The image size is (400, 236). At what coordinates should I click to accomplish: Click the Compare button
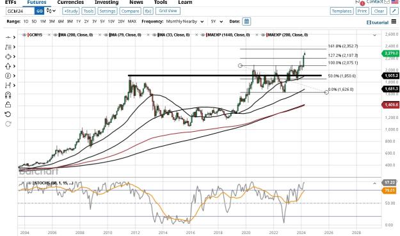130,11
